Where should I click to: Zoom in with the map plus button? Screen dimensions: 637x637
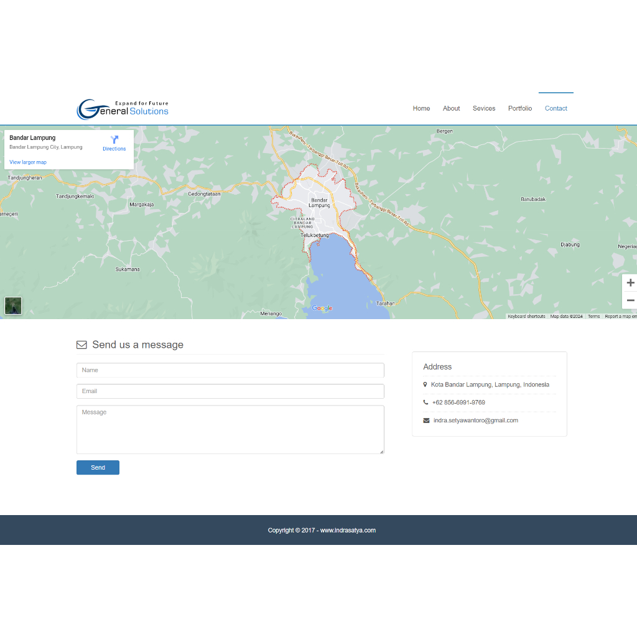pos(630,283)
